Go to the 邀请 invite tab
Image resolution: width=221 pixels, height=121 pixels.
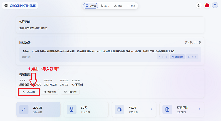(118, 6)
